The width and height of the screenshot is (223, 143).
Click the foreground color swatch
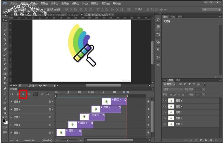[x=4, y=121]
